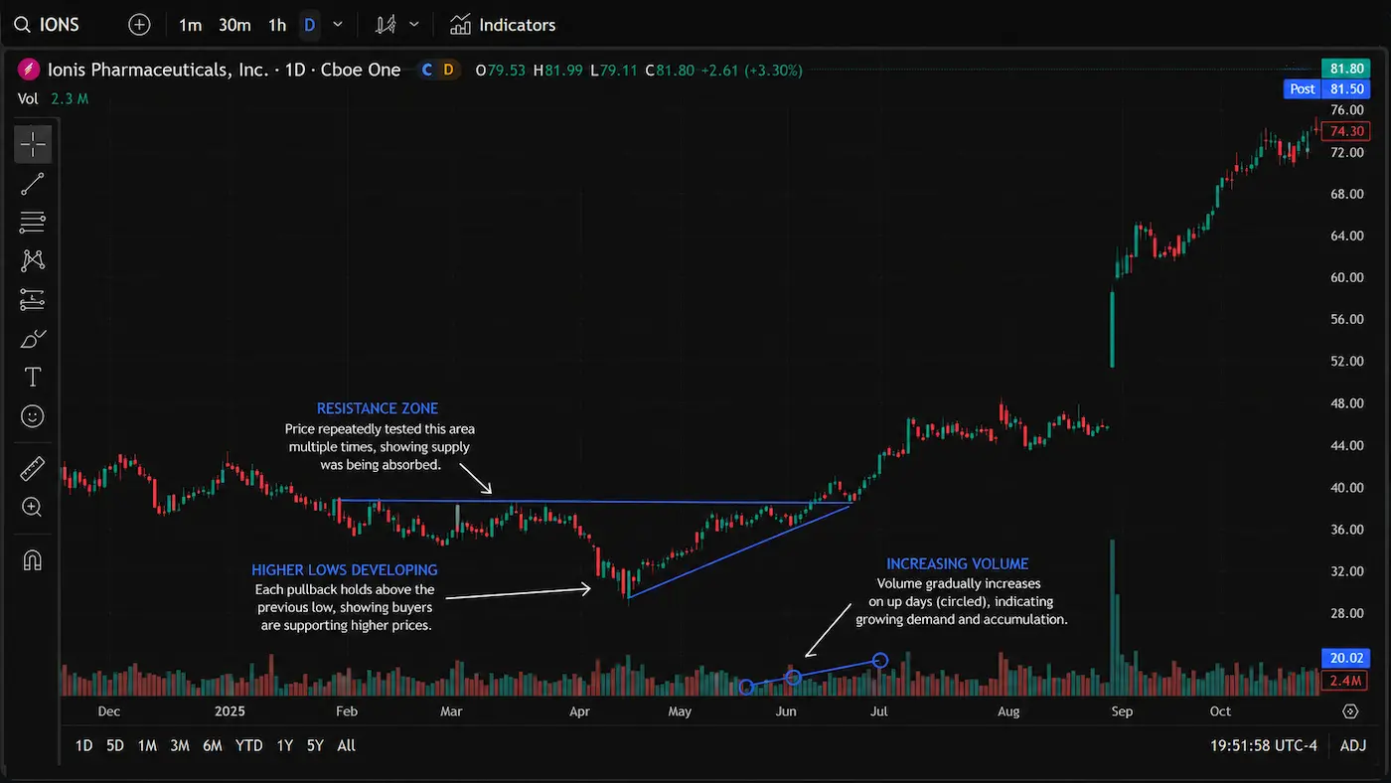Select the trend line drawing tool
1391x783 pixels.
coord(33,183)
